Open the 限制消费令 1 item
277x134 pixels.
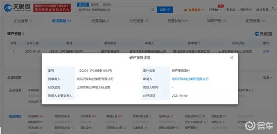click(36, 122)
